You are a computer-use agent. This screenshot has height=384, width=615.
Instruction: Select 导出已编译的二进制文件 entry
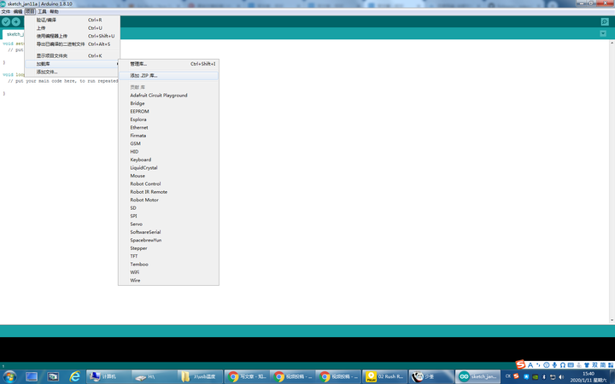(x=73, y=44)
